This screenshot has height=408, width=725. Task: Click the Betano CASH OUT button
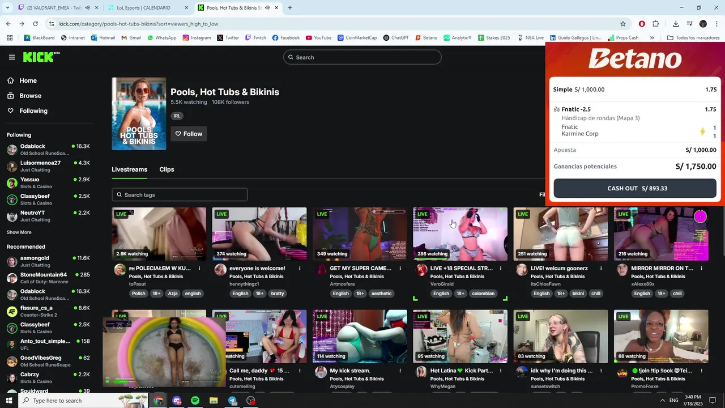[635, 188]
